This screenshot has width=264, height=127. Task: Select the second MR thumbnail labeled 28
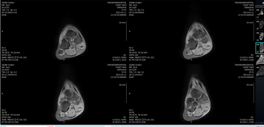[x=260, y=37]
